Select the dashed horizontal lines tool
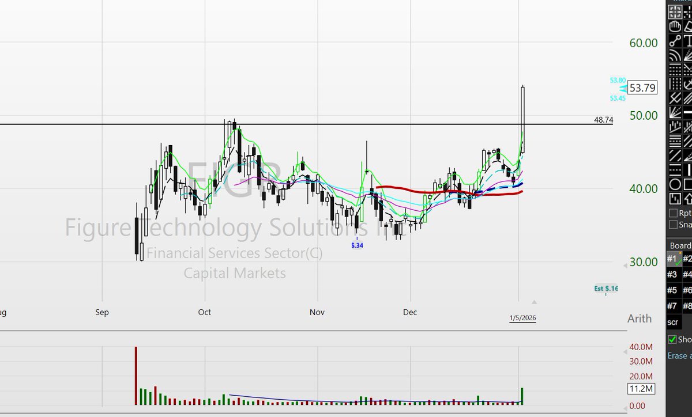The height and width of the screenshot is (417, 692). pyautogui.click(x=675, y=170)
